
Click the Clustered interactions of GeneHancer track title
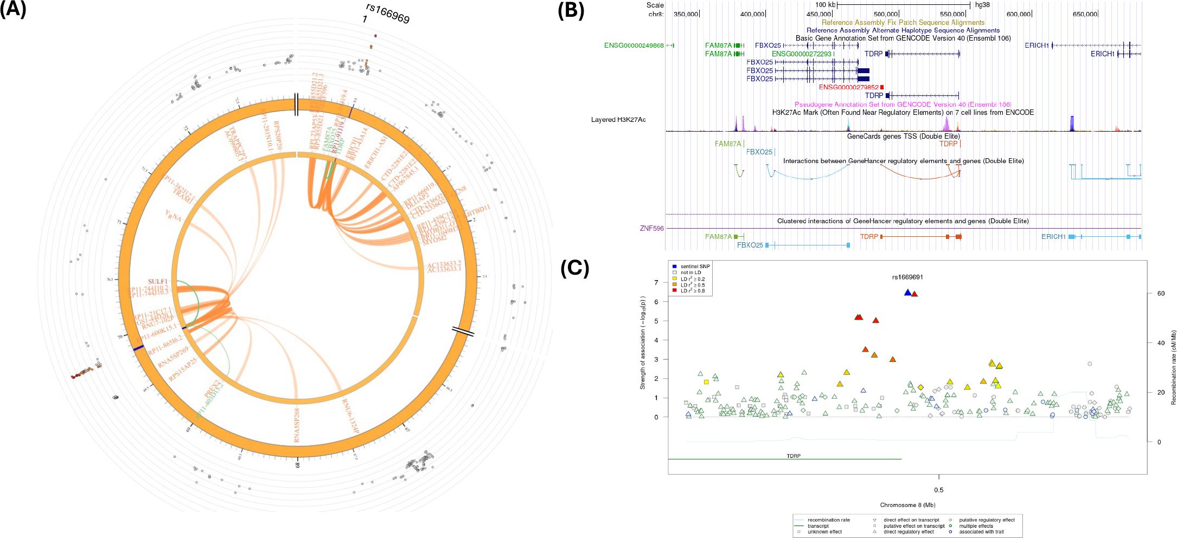coord(903,221)
